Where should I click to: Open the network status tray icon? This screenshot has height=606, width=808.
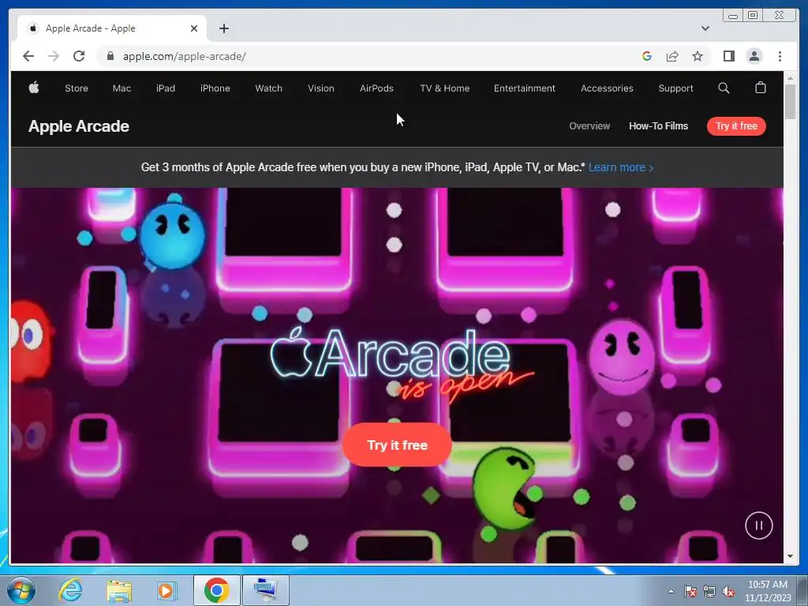[x=709, y=591]
